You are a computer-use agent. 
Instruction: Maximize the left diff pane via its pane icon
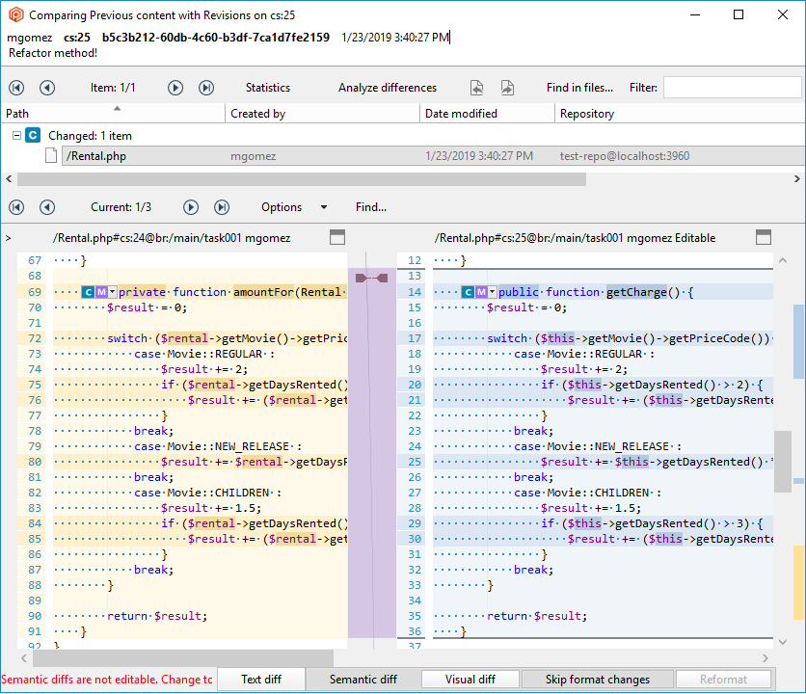pyautogui.click(x=337, y=236)
